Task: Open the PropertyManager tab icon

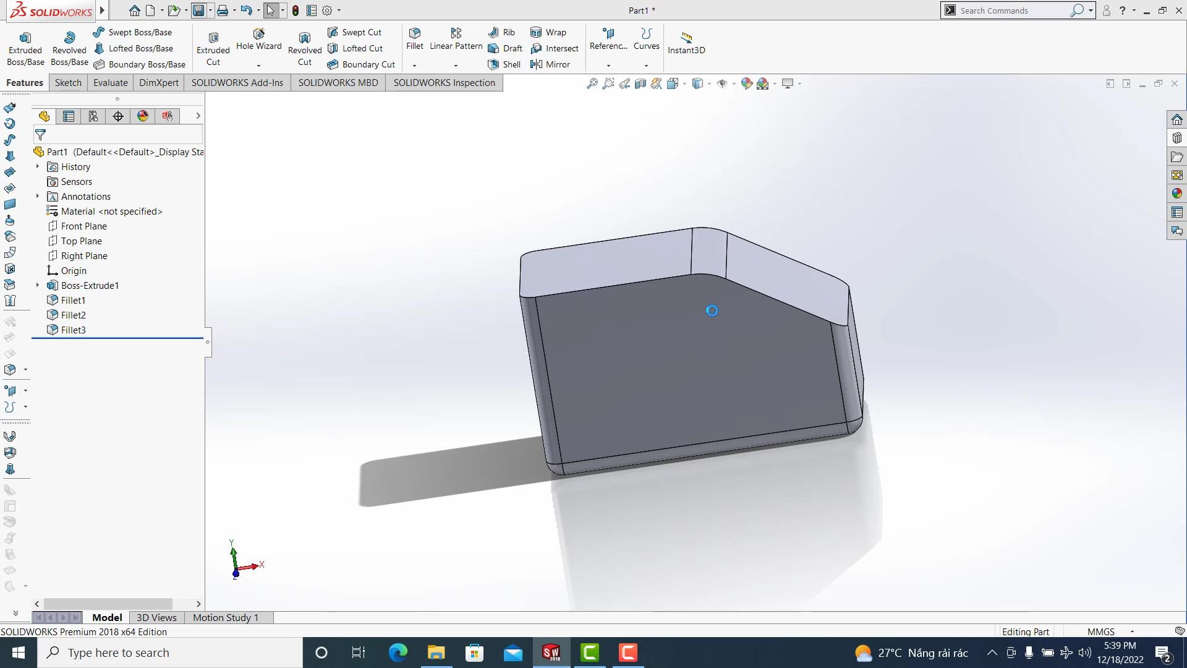Action: [69, 116]
